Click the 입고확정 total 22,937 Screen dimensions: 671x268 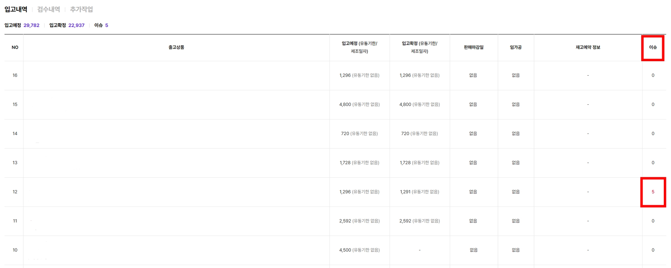76,25
